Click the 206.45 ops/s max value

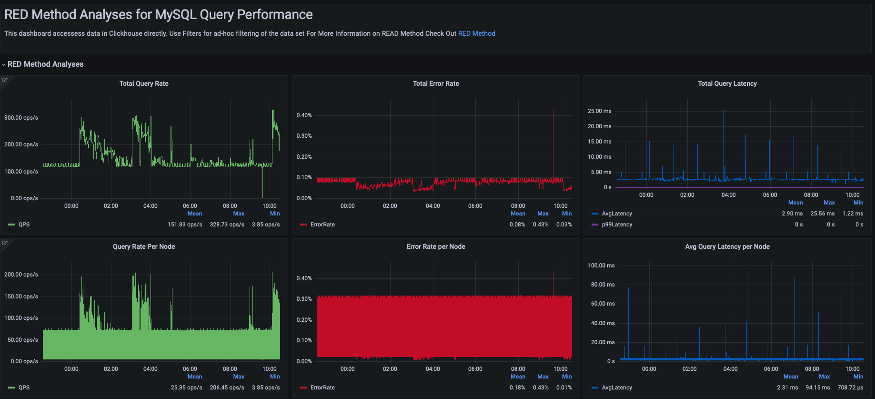coord(227,388)
